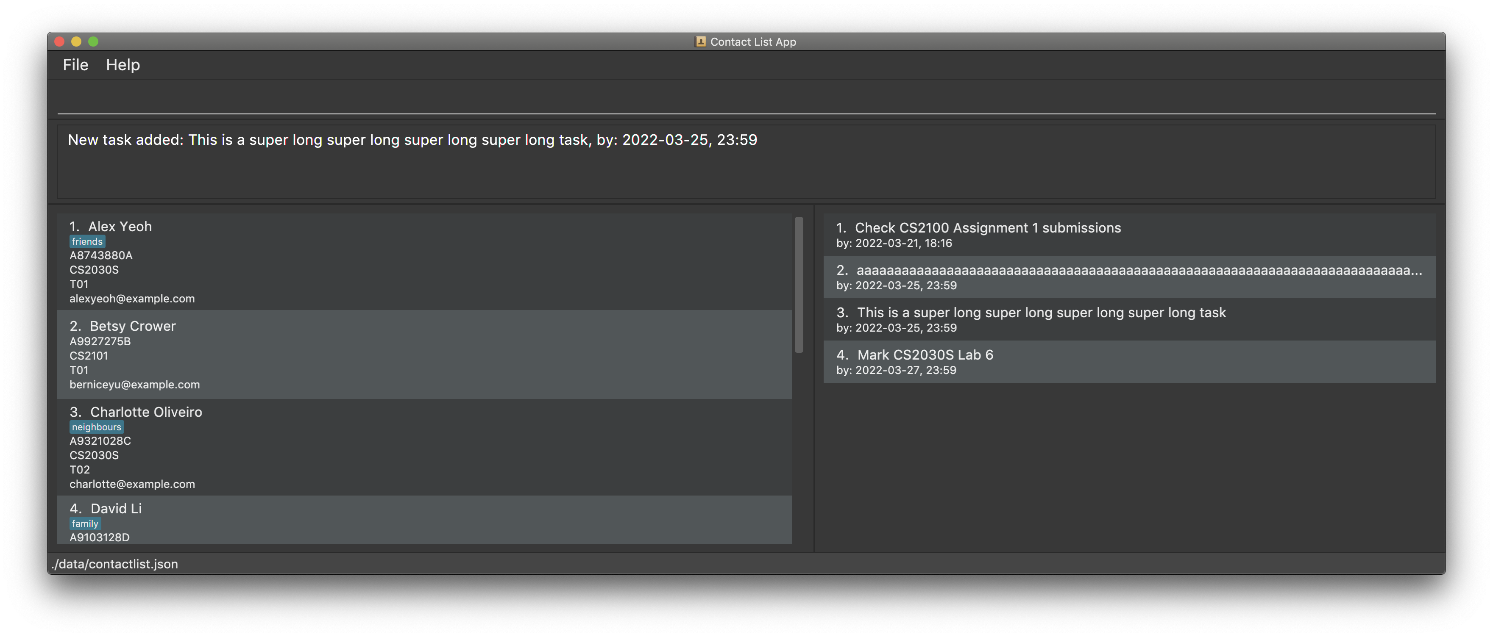Click the Contact List App title icon
1493x637 pixels.
pos(700,42)
